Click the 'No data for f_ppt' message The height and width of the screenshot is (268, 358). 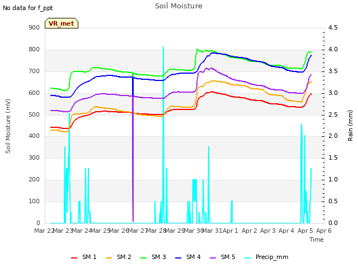click(x=27, y=8)
